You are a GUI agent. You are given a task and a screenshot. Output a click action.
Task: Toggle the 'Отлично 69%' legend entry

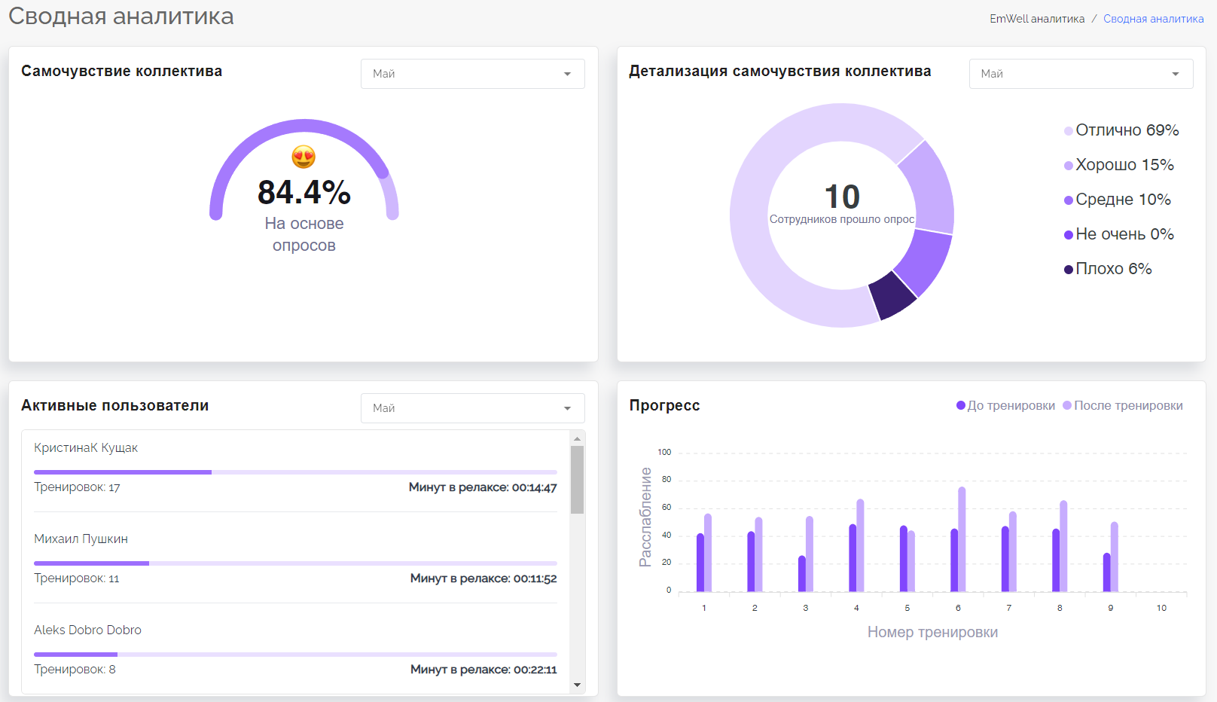[x=1121, y=130]
